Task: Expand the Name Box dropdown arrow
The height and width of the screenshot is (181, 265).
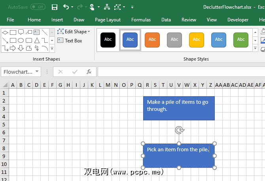Action: [x=37, y=72]
